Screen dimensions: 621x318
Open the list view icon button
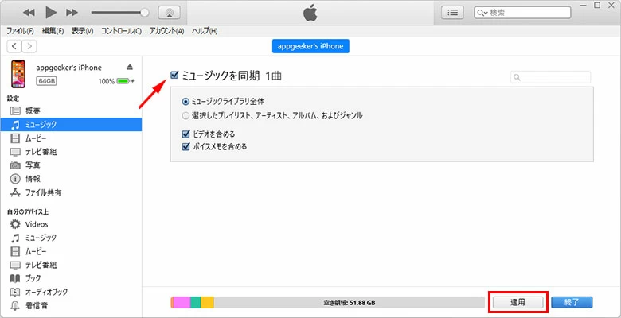(453, 13)
